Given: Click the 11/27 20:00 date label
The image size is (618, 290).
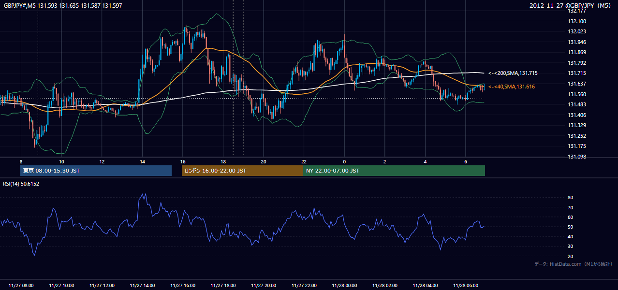Looking at the screenshot, I should click(264, 286).
